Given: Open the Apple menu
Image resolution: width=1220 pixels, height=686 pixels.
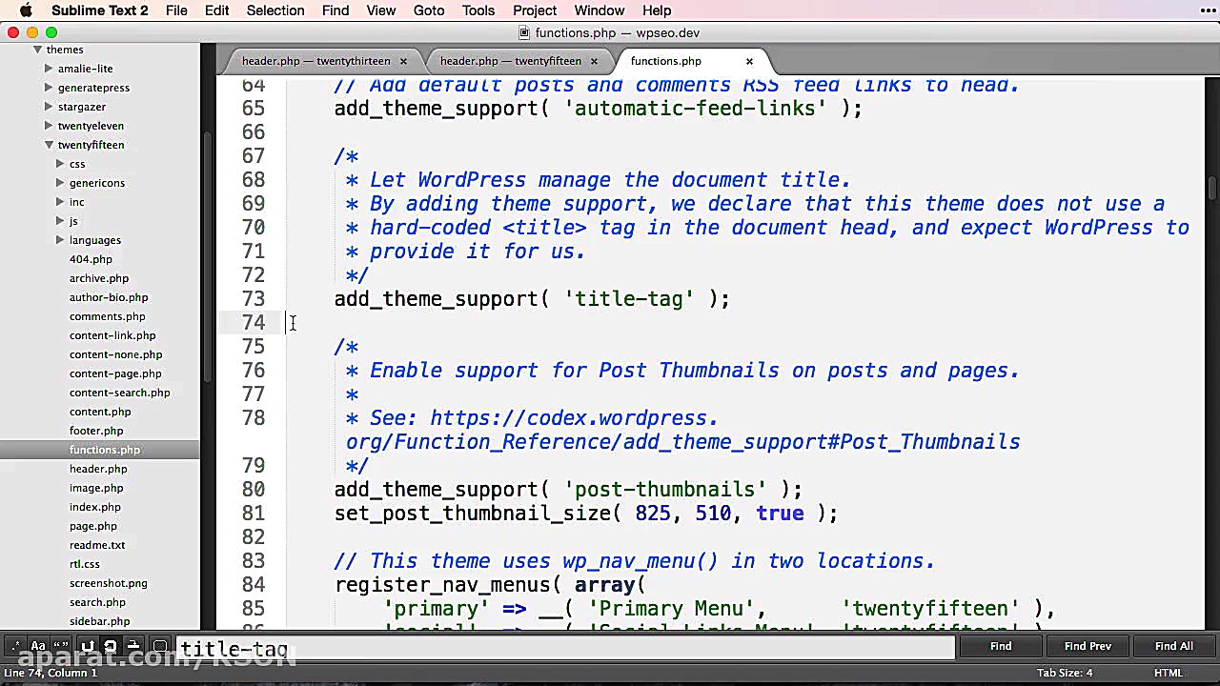Looking at the screenshot, I should tap(26, 10).
